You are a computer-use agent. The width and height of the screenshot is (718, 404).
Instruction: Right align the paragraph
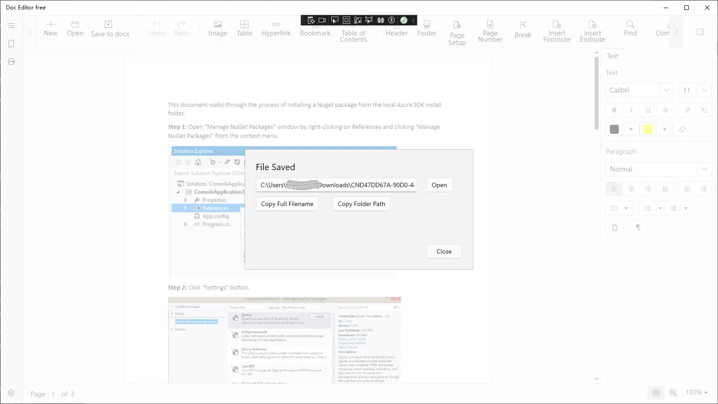click(x=648, y=189)
